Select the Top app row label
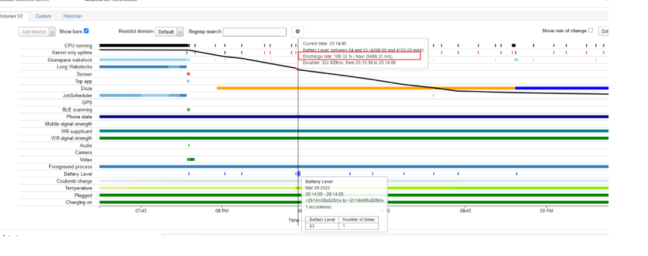This screenshot has width=648, height=256. pos(83,82)
